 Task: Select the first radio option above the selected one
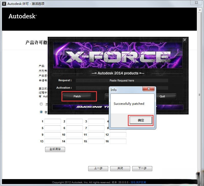(41, 104)
